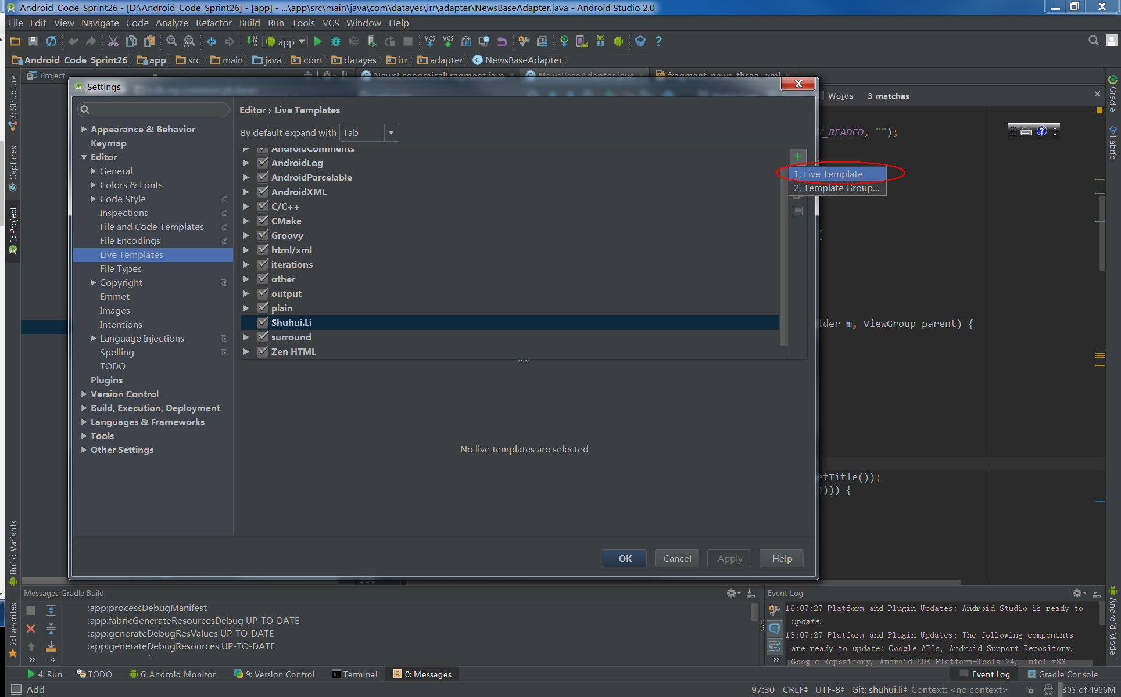Click the Copy toolbar icon

[x=131, y=41]
